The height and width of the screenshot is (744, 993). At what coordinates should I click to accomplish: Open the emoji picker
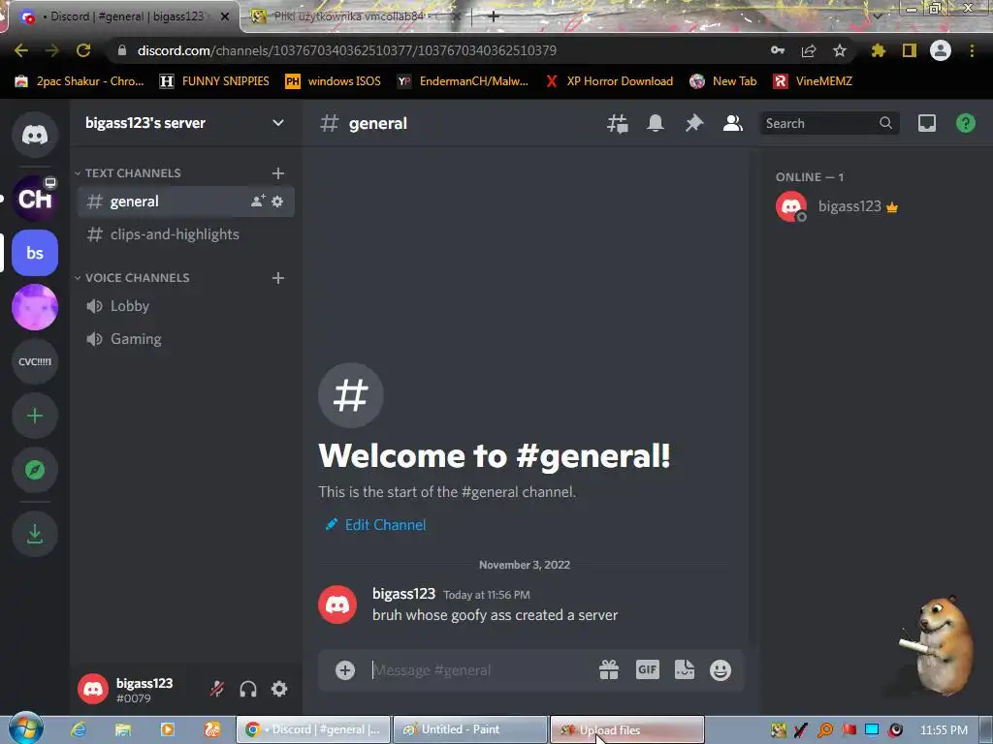coord(721,670)
